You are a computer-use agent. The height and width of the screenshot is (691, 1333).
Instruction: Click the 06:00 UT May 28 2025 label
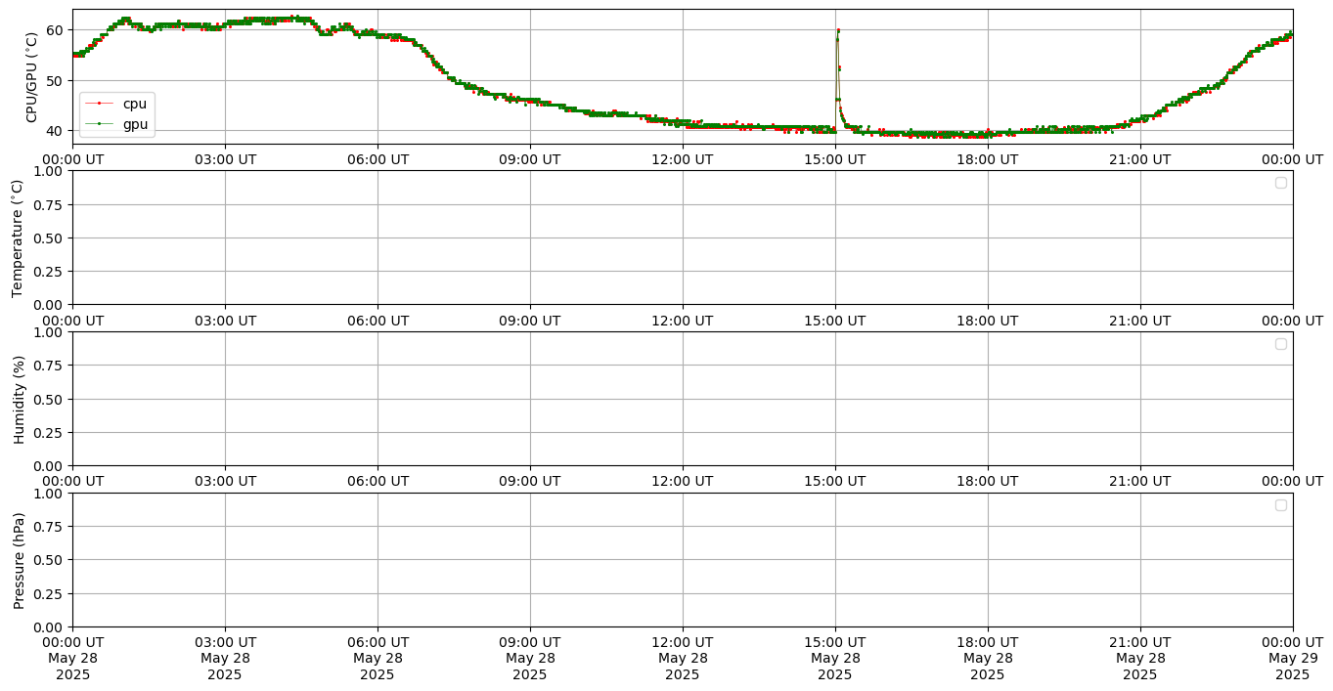point(378,658)
